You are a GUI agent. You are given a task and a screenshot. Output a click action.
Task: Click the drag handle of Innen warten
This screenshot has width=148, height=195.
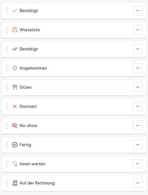pyautogui.click(x=7, y=164)
